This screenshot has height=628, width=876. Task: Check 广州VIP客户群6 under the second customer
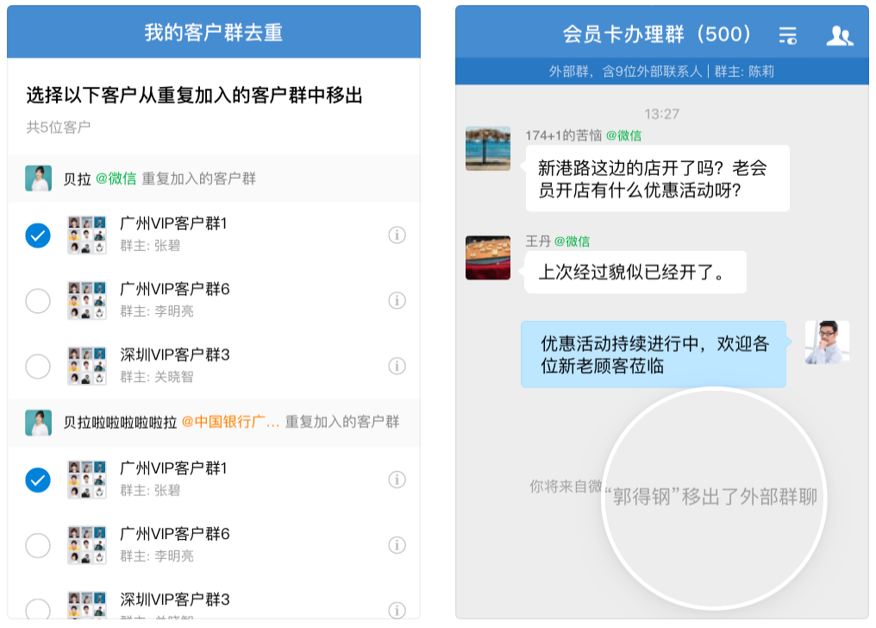(37, 546)
